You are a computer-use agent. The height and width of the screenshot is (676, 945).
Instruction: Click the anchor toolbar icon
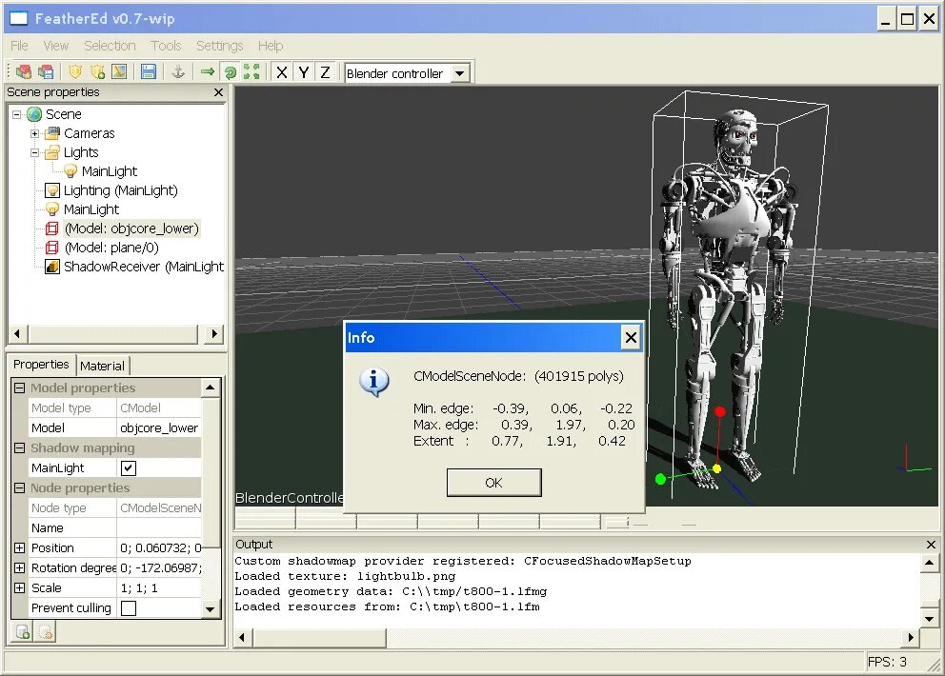tap(178, 72)
